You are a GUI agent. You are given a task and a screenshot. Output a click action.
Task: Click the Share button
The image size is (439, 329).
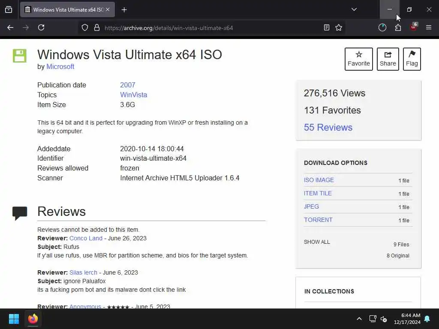(x=388, y=59)
